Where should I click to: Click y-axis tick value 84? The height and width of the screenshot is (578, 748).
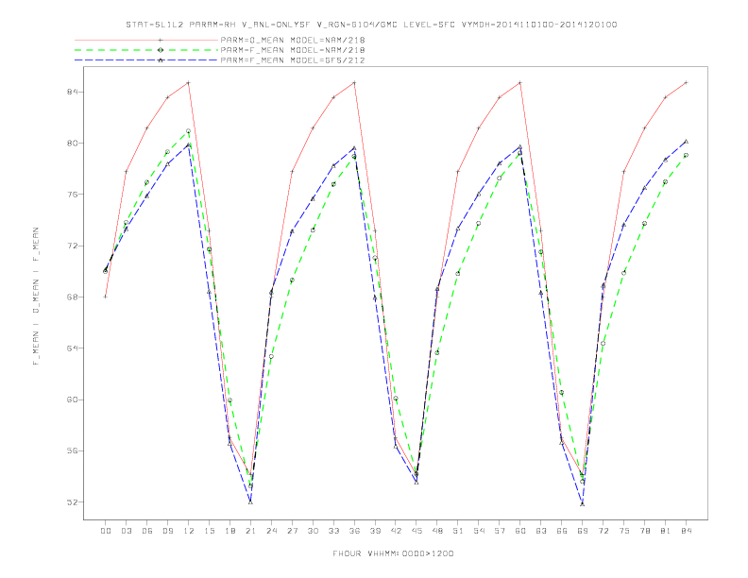coord(73,92)
